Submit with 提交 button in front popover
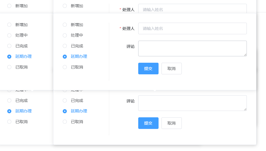 pyautogui.click(x=148, y=69)
